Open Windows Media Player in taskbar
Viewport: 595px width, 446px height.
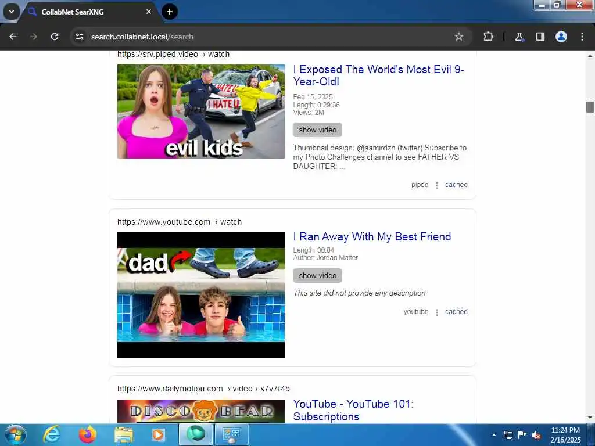tap(159, 434)
